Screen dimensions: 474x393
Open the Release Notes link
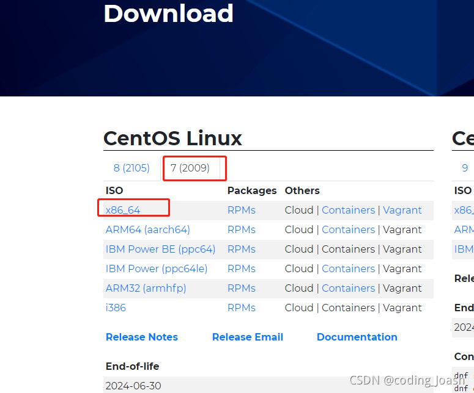tap(142, 337)
